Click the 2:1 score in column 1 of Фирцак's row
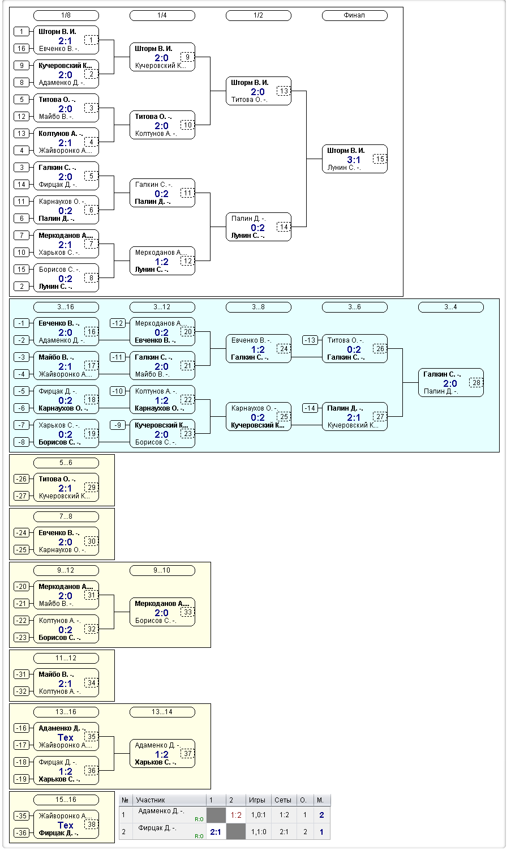 (216, 832)
